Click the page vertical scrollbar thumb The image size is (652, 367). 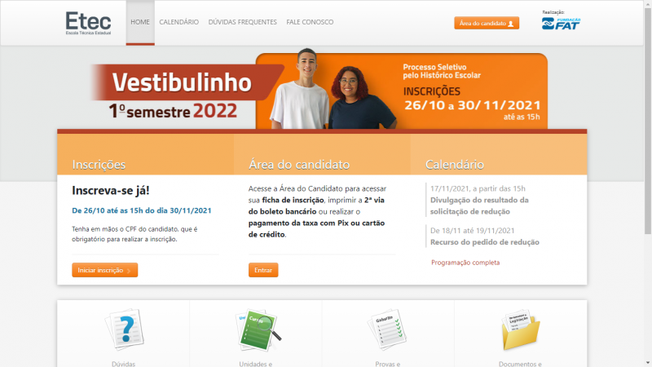(x=648, y=121)
